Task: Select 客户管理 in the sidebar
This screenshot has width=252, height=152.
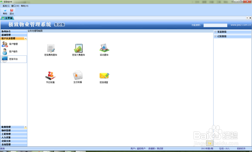Action: 14,44
